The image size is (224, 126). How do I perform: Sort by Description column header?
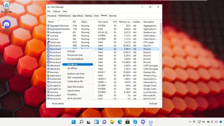point(151,22)
